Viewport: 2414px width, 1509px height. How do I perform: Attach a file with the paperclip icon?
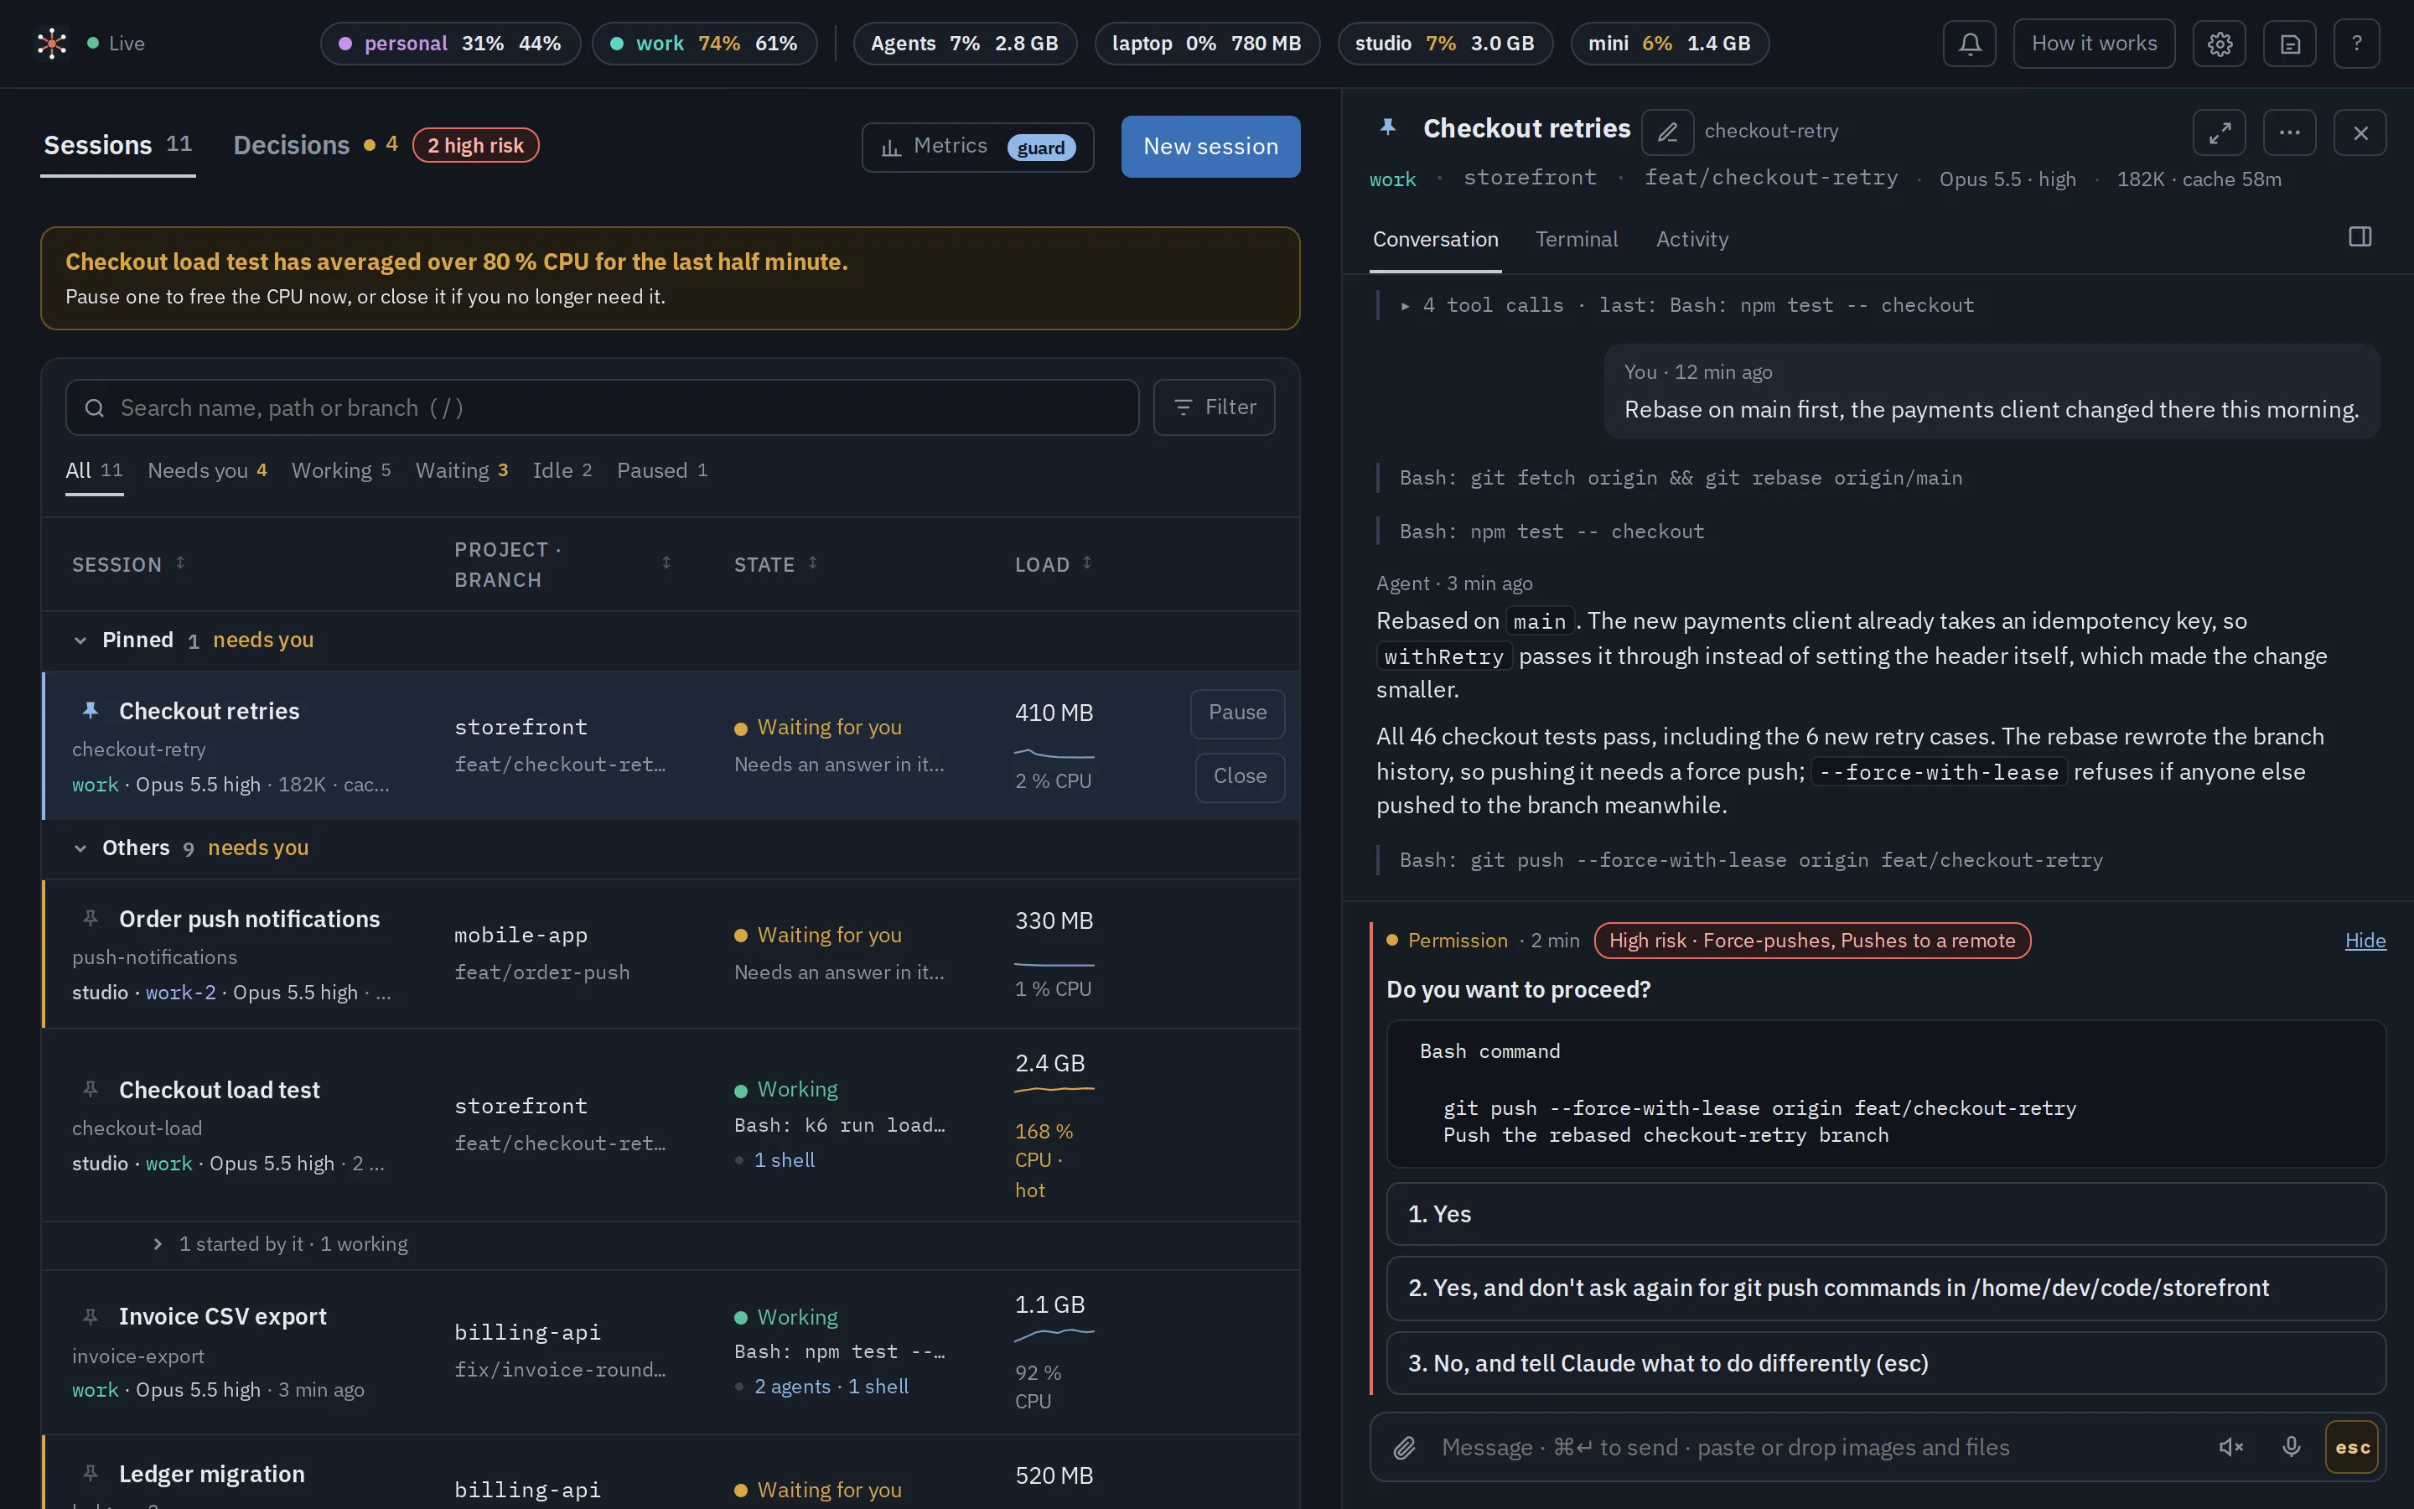pyautogui.click(x=1405, y=1447)
